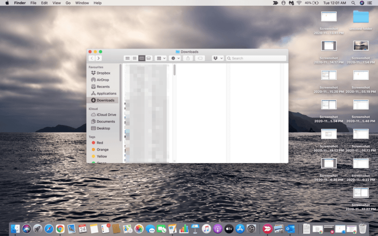378x236 pixels.
Task: Select Recents in the Finder sidebar
Action: [x=103, y=87]
